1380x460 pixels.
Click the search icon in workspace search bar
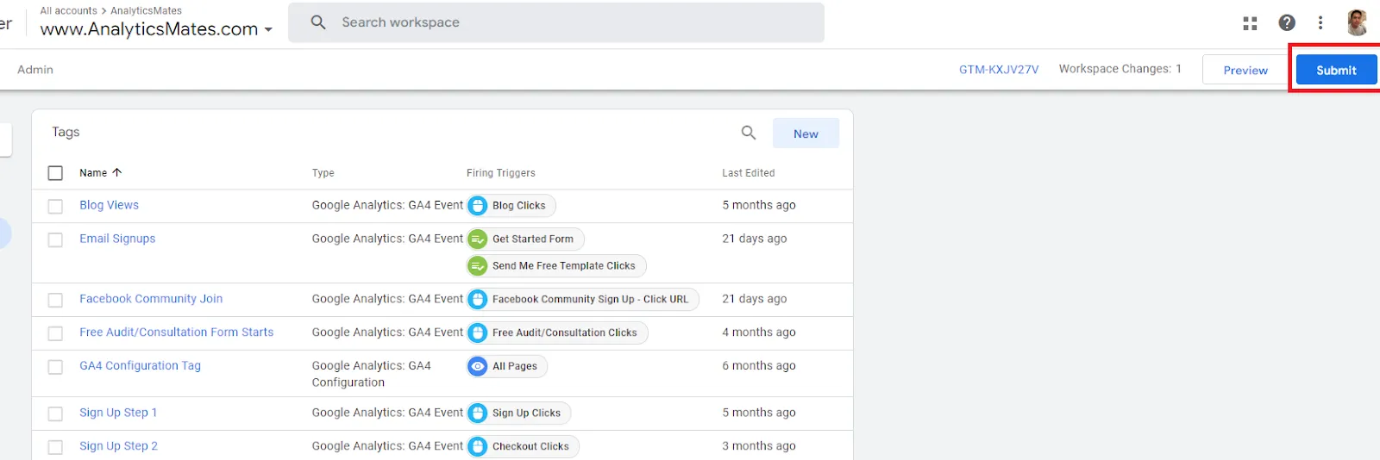tap(318, 22)
